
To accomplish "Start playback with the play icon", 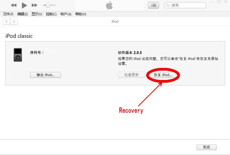I will coord(24,5).
